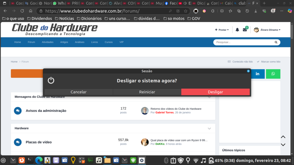The width and height of the screenshot is (294, 165).
Task: Close the Sessão dialog with X
Action: (248, 71)
